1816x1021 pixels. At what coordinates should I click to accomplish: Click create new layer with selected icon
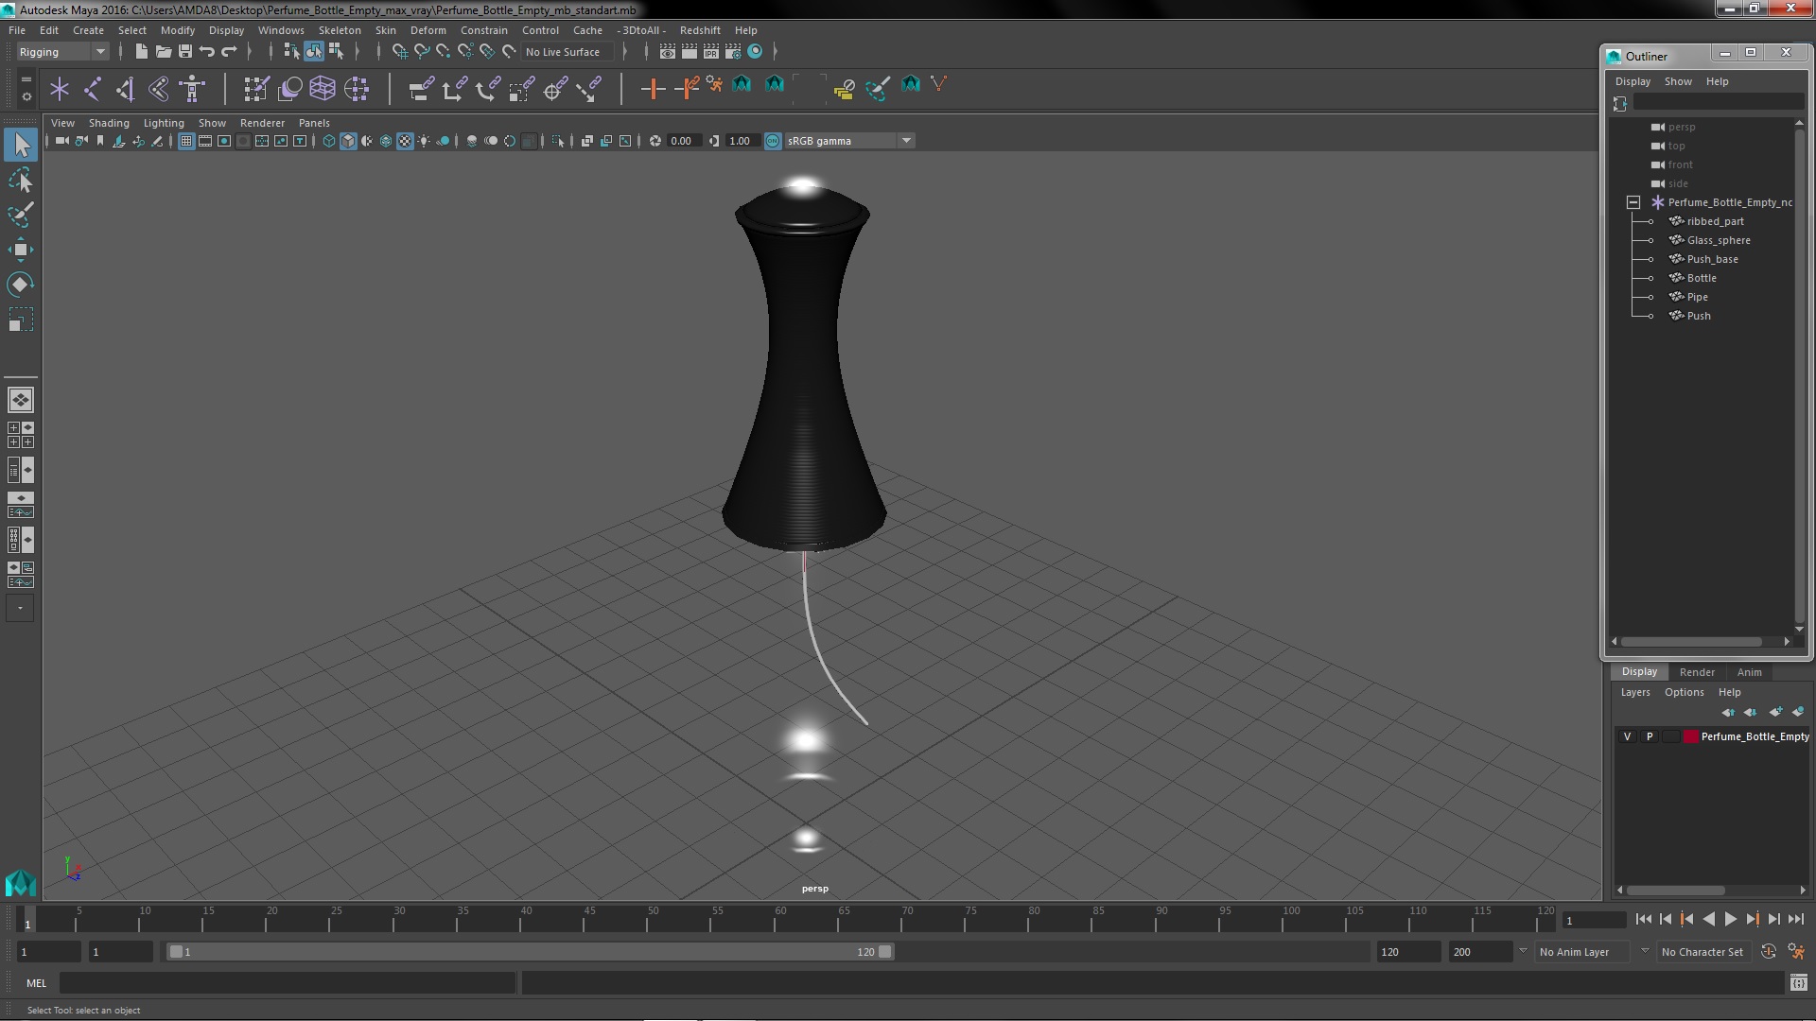pos(1798,712)
